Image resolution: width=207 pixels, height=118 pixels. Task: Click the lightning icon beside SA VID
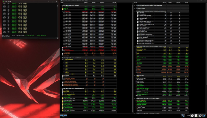point(63,10)
